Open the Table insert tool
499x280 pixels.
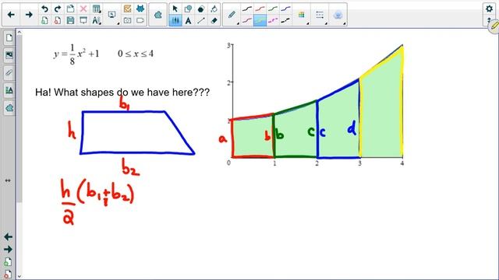[96, 9]
